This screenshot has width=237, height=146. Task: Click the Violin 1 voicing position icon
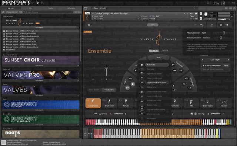133,84
